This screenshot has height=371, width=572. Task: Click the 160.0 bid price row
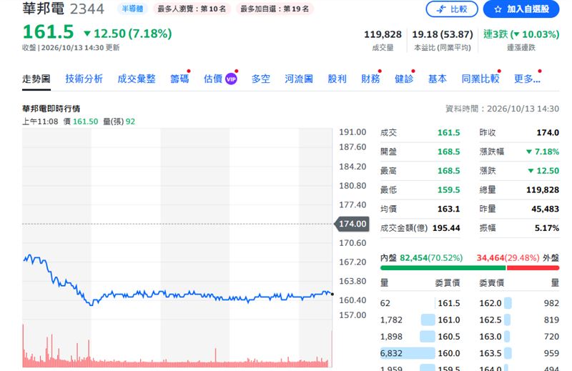[420, 354]
